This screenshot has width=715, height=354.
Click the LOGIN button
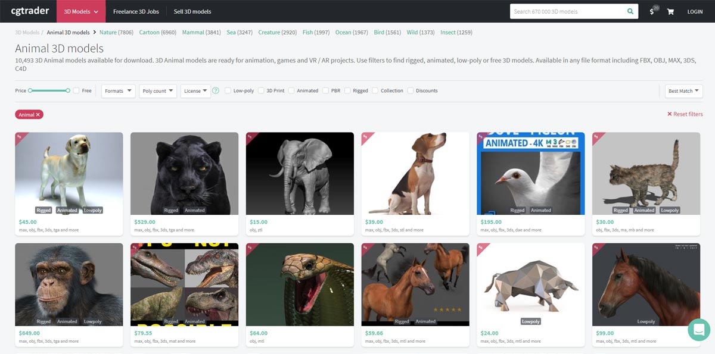(x=695, y=11)
